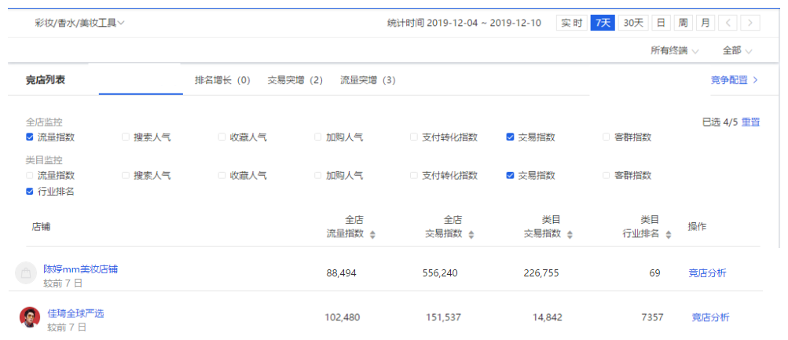
Task: Switch to the 交易突增 (2) tab
Action: tap(295, 80)
